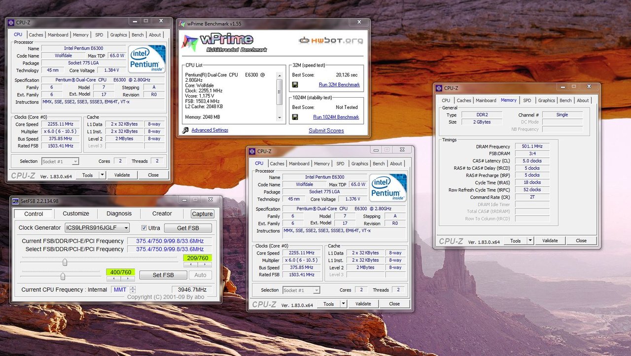Screen dimensions: 631x356
Task: Click the Auto button in SetFSB
Action: coord(201,275)
